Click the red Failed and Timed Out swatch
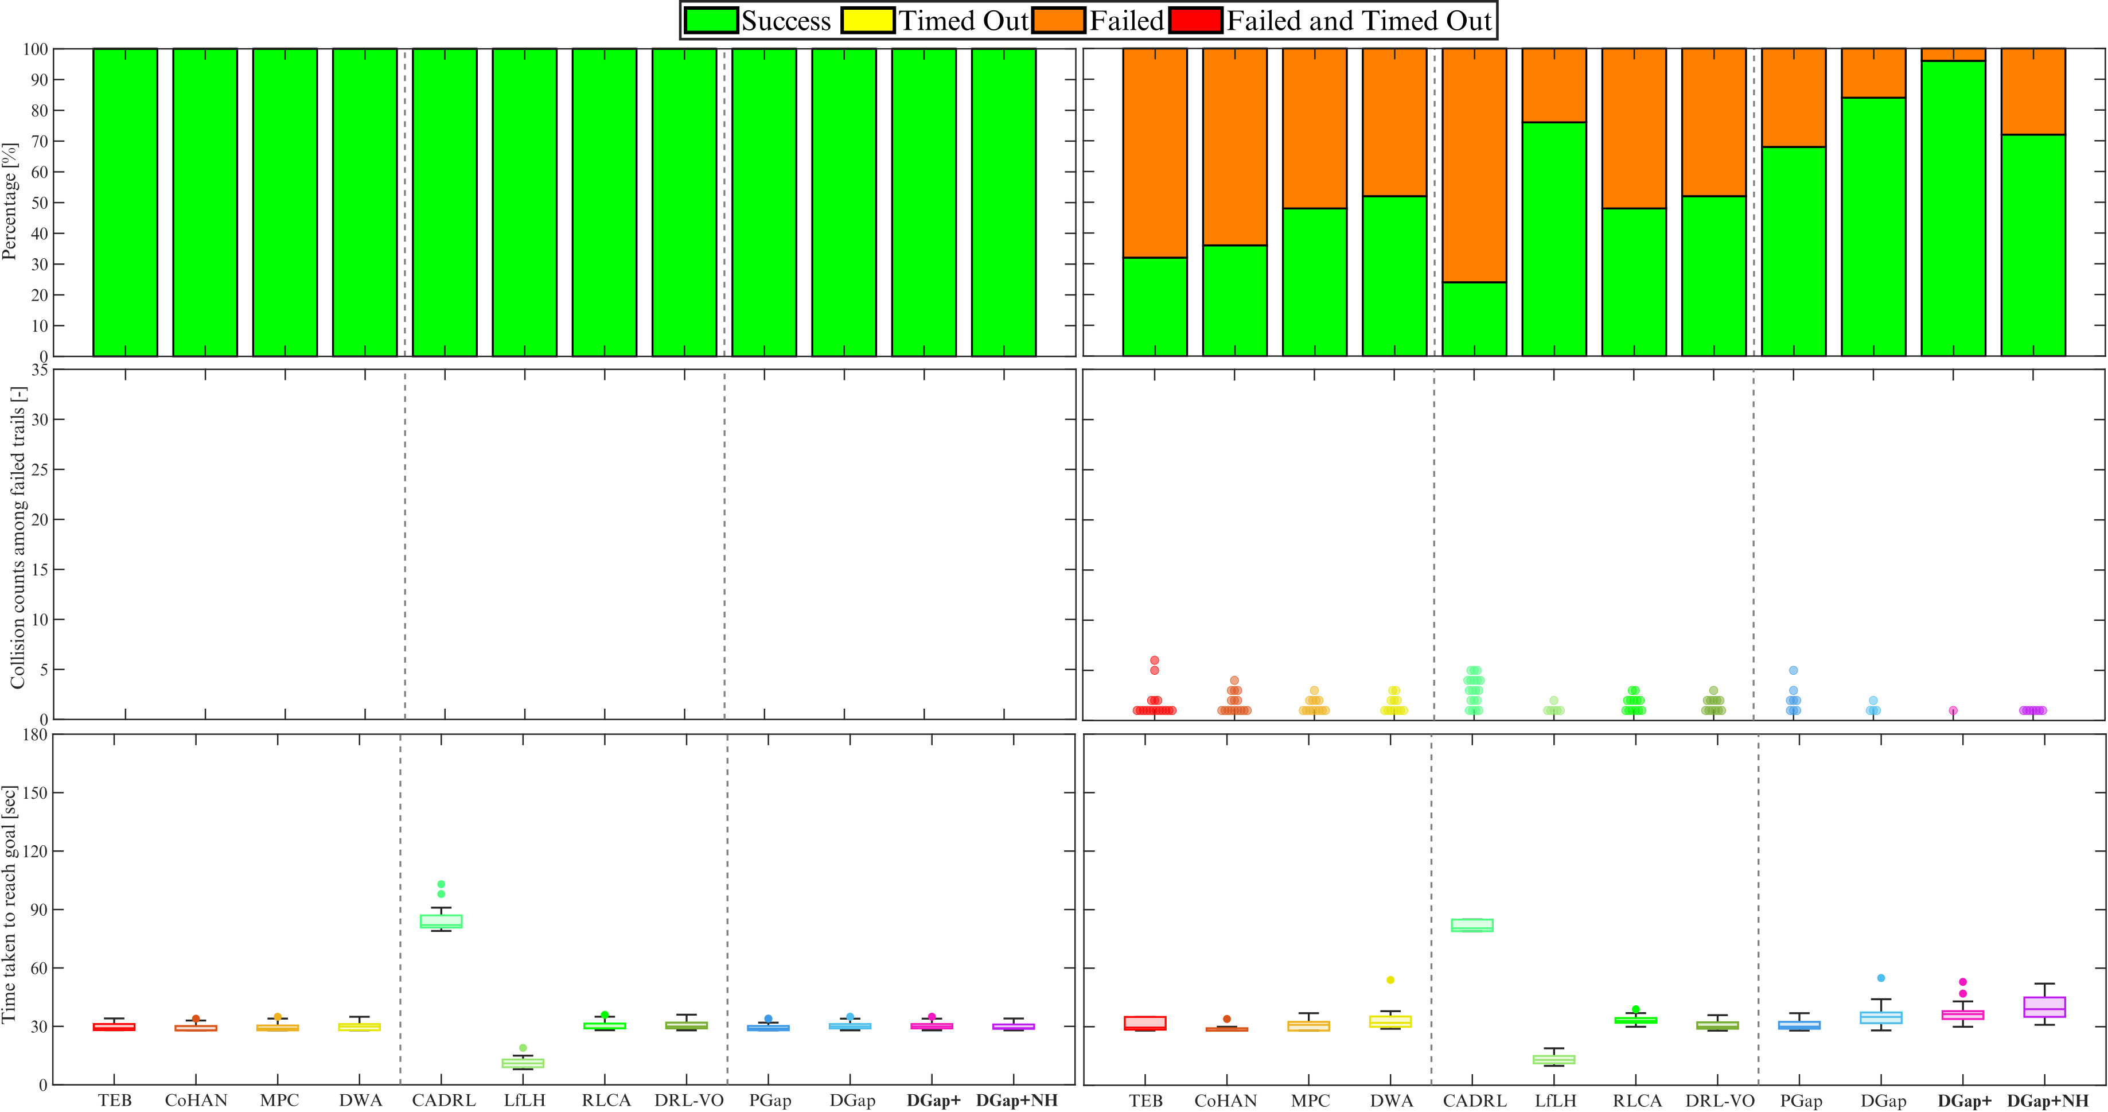Screen dimensions: 2108x1112 (1195, 21)
